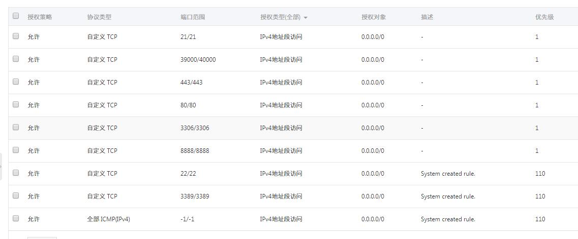Viewport: 578px width, 239px height.
Task: Select the 3306/3306 port range cell
Action: pos(195,128)
